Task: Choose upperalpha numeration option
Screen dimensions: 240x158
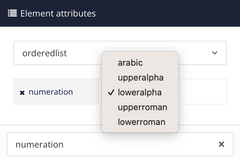Action: 140,77
